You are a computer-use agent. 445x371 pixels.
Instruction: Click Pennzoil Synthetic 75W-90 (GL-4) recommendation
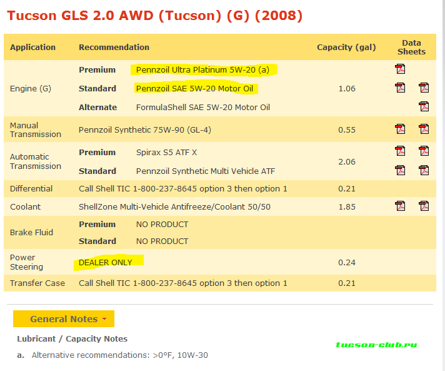145,130
